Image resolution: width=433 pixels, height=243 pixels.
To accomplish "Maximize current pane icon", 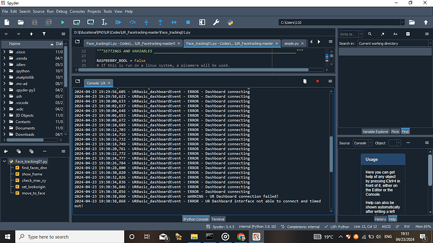I will click(202, 23).
